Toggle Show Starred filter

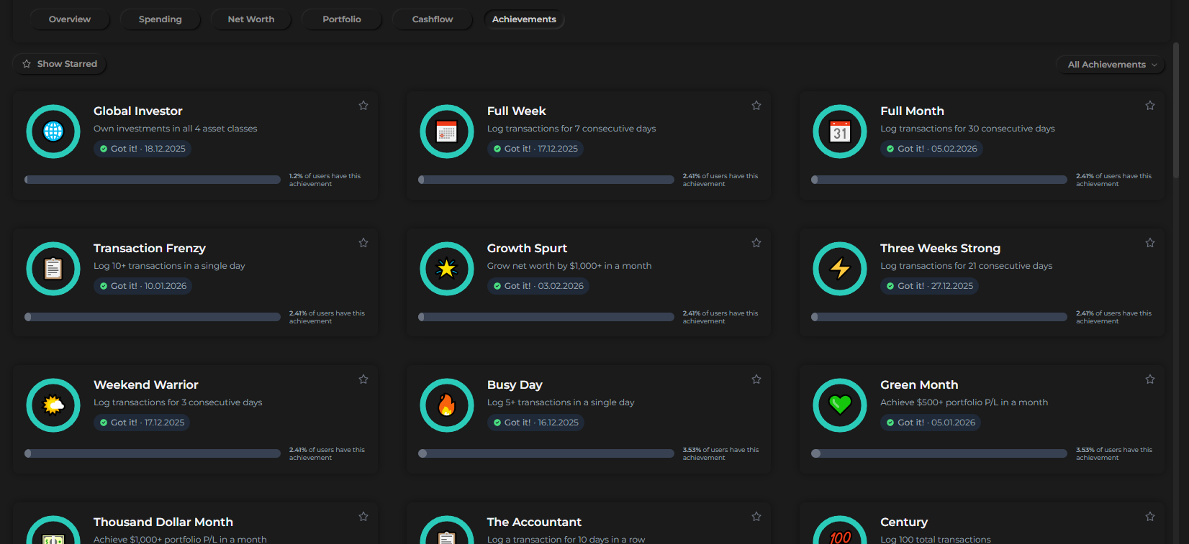(60, 64)
